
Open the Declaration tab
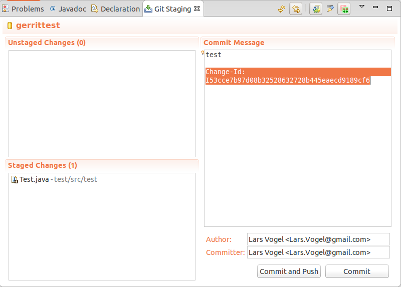(116, 9)
